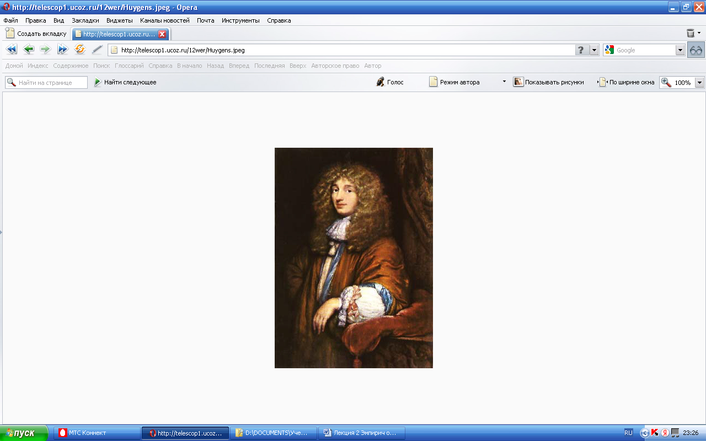Screen dimensions: 706x441
Task: Click the Huygens portrait image
Action: [354, 257]
